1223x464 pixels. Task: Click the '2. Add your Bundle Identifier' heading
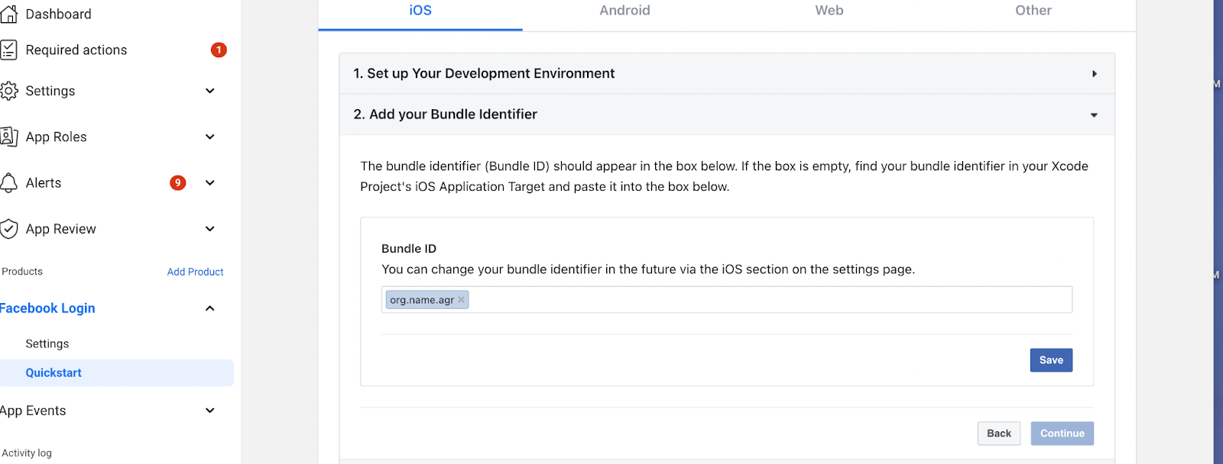tap(446, 114)
